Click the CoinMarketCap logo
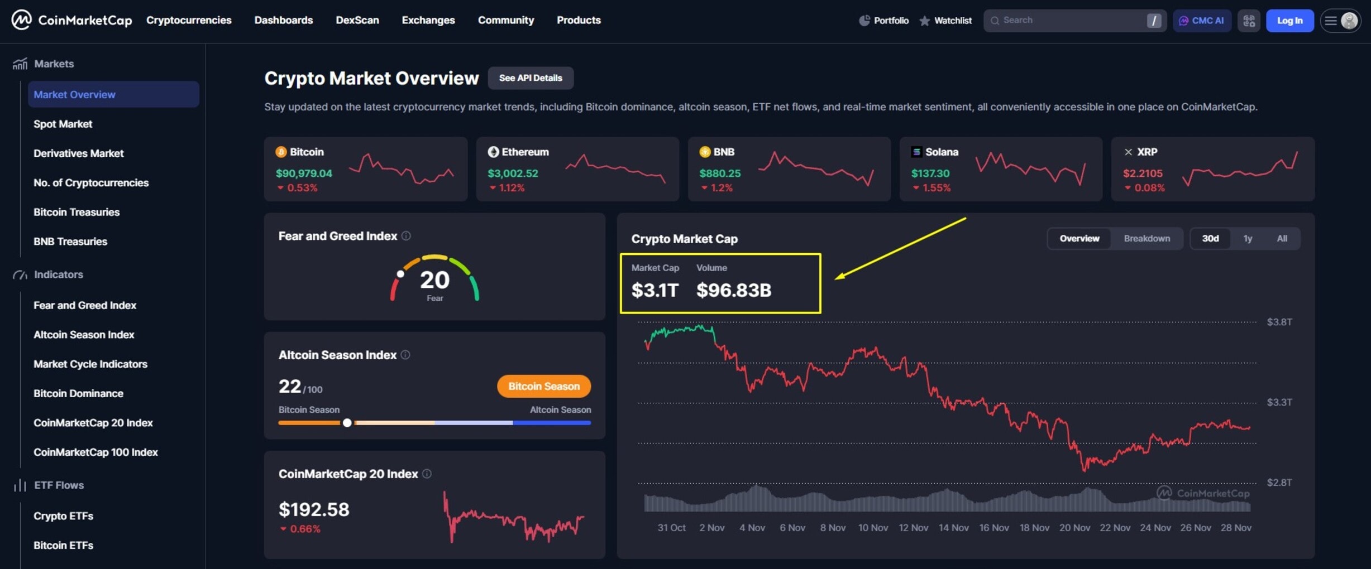Image resolution: width=1371 pixels, height=569 pixels. (x=71, y=20)
